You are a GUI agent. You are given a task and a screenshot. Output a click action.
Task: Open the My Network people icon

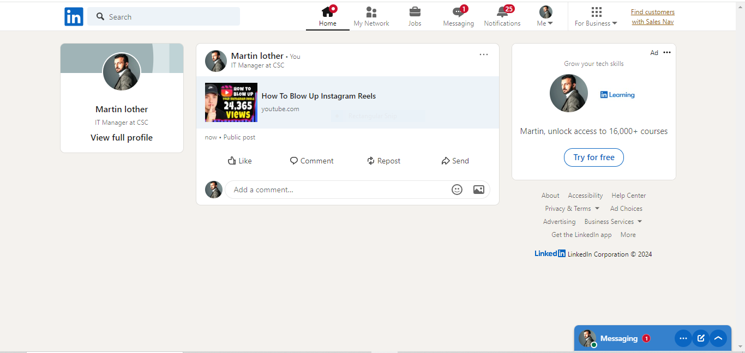click(x=371, y=12)
